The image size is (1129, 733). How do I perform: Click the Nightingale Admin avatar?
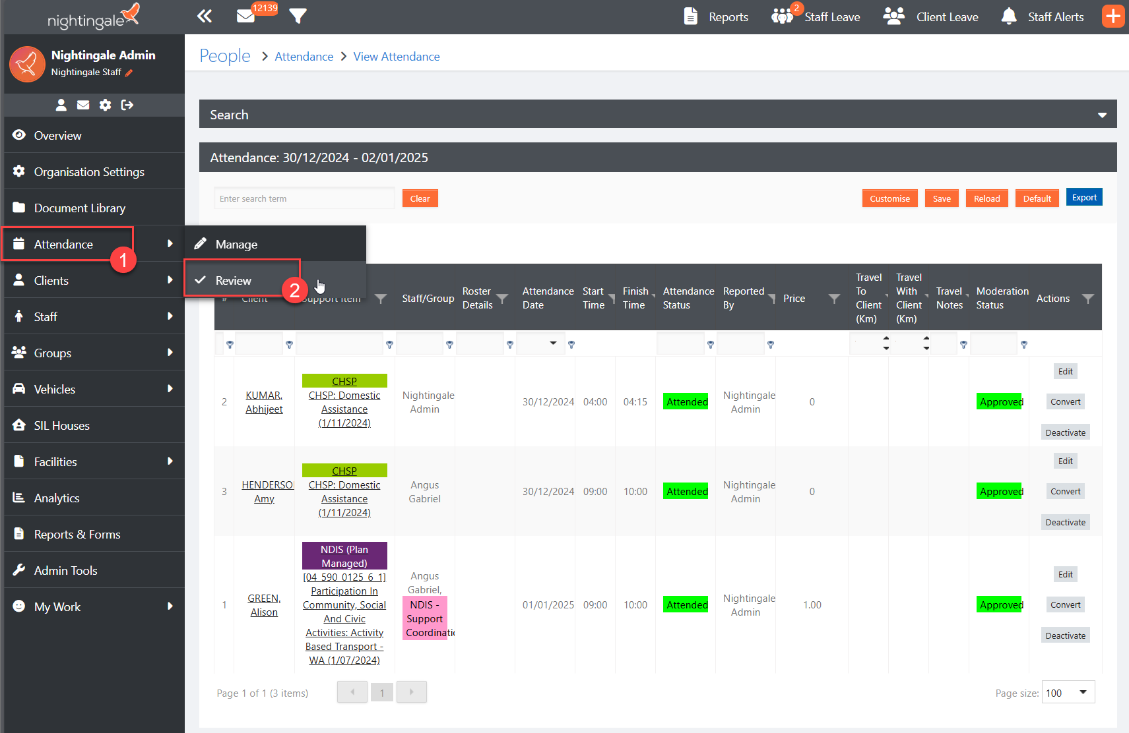coord(27,64)
